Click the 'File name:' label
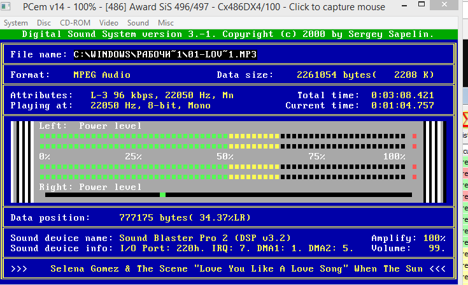The width and height of the screenshot is (468, 285). click(38, 54)
